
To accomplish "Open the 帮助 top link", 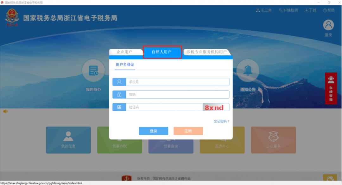I will pos(329,10).
